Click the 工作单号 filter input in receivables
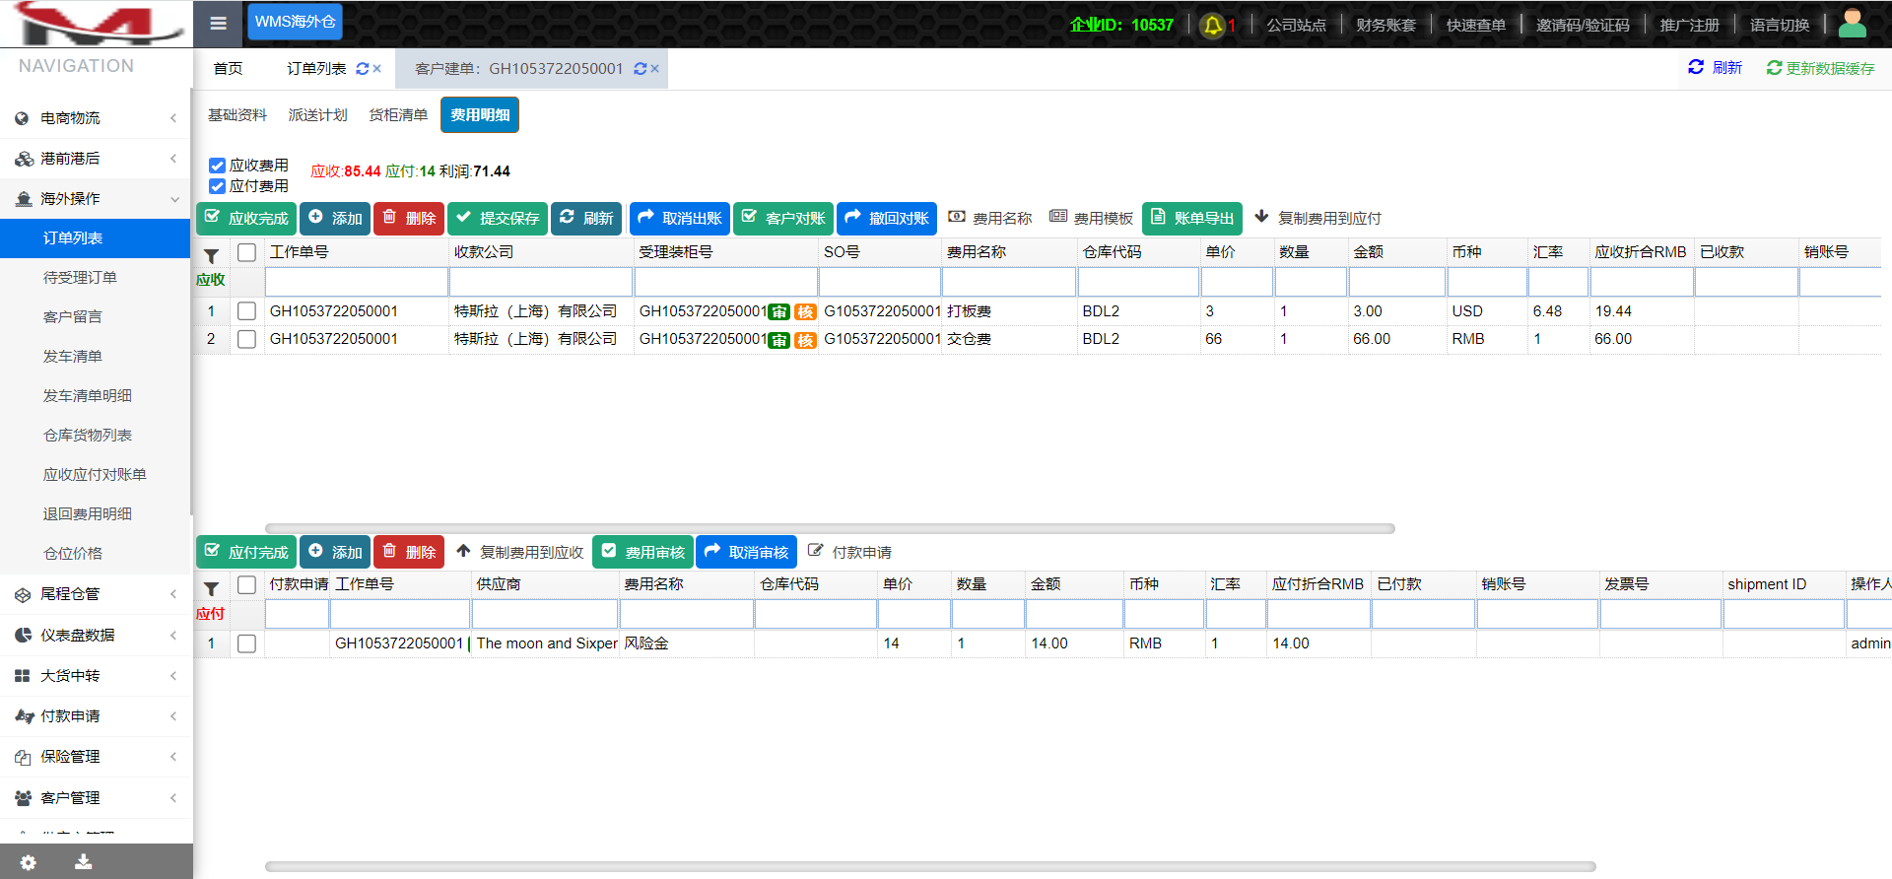Screen dimensions: 1892x879 point(357,283)
